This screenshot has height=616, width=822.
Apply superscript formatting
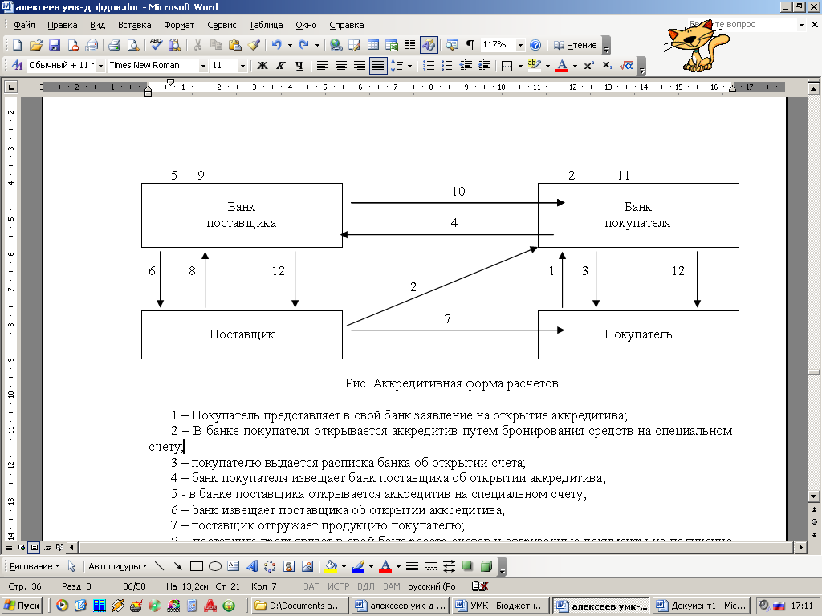[x=588, y=66]
